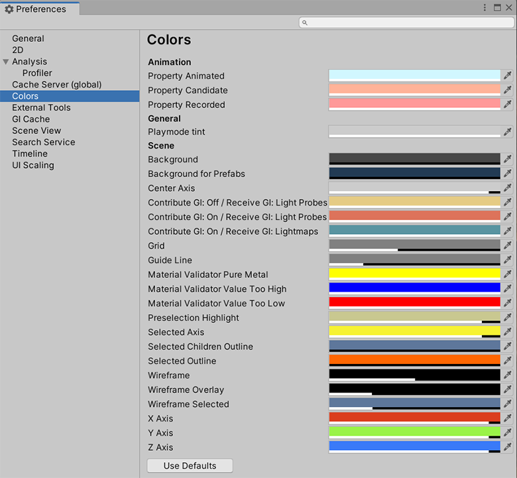Use eyedropper next to Grid color
Screen dimensions: 517x478
(x=507, y=246)
